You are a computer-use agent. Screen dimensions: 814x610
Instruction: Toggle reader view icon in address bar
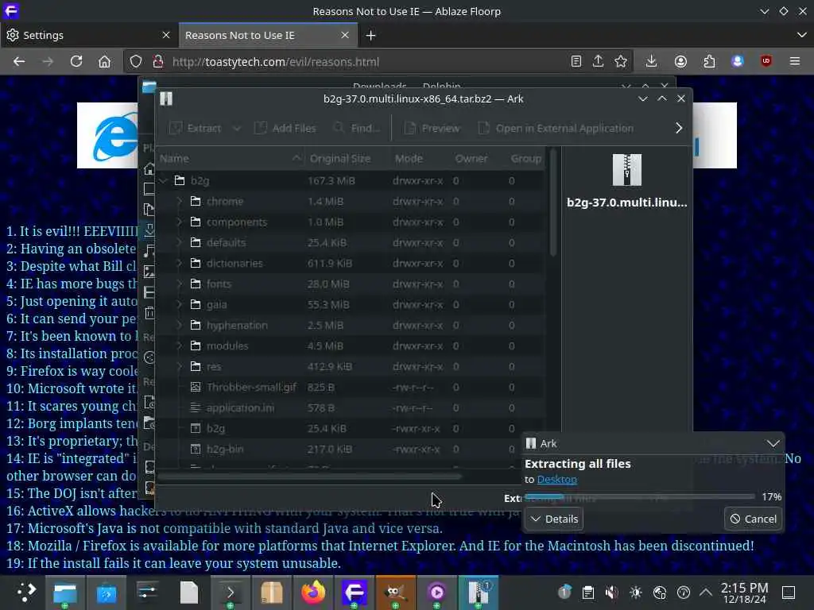pos(576,62)
